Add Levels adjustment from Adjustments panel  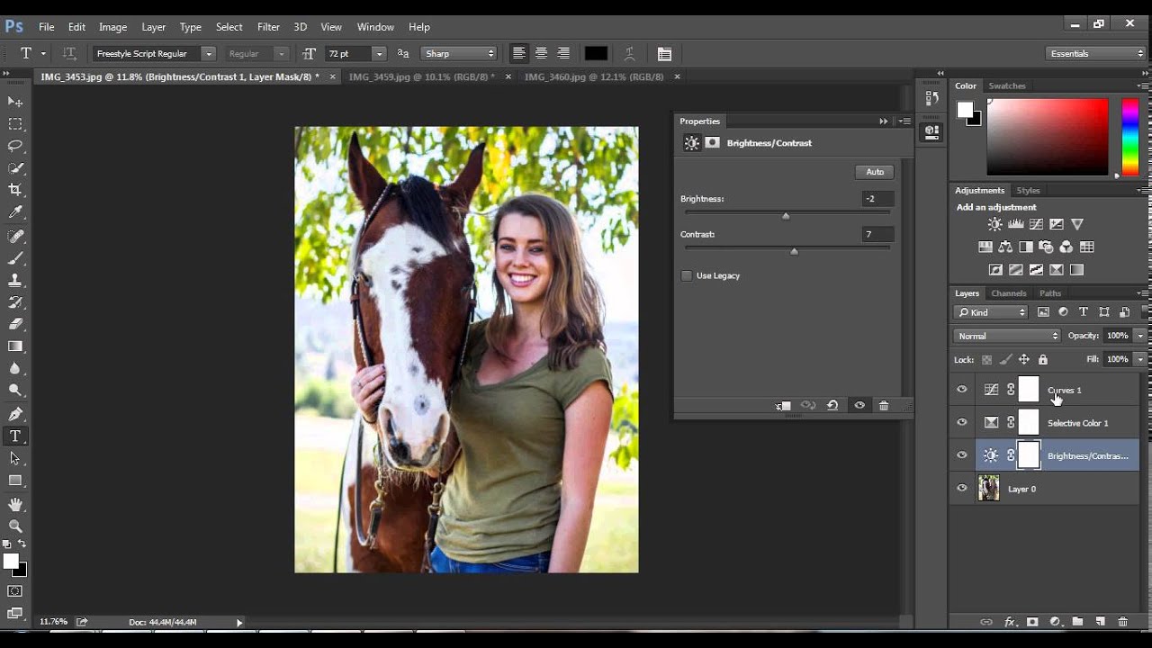tap(1015, 224)
